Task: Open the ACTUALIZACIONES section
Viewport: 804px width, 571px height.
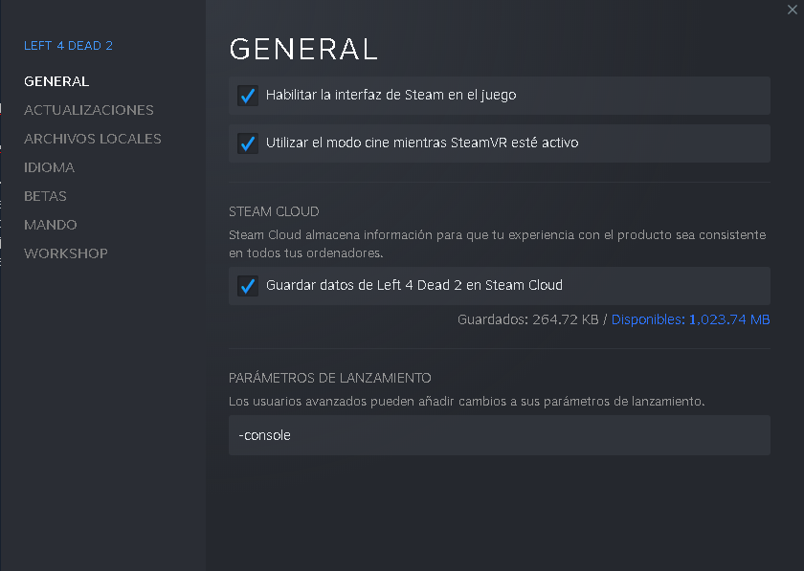Action: point(89,110)
